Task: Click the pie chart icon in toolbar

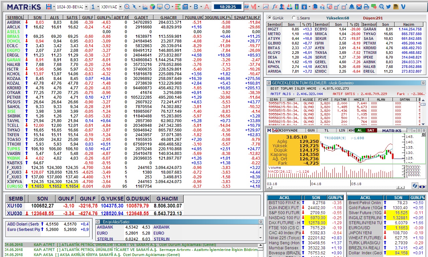Action: click(152, 7)
